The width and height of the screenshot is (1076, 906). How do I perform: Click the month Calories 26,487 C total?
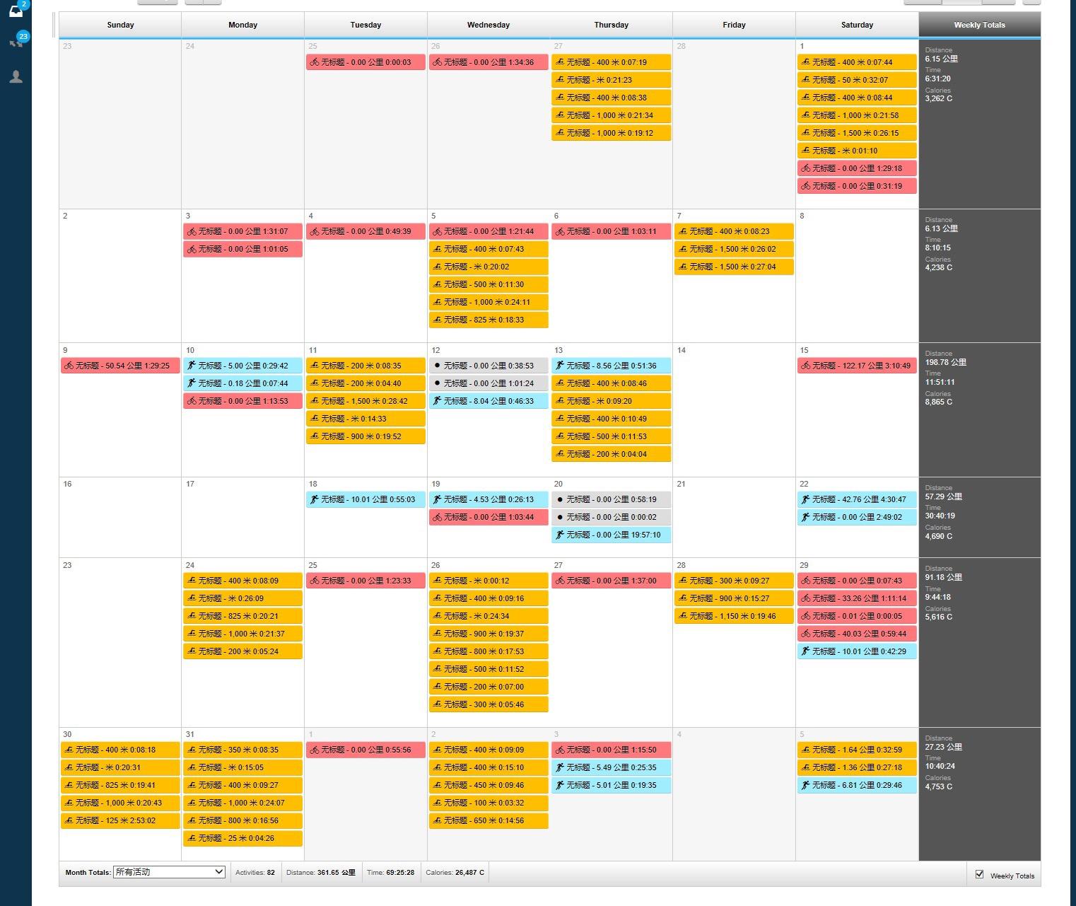click(455, 873)
